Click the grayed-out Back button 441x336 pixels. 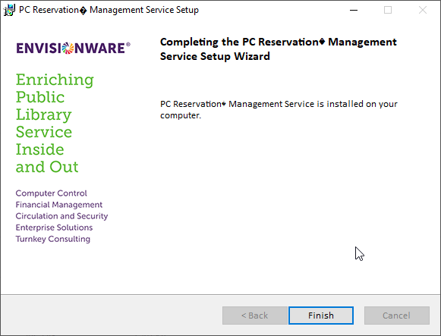click(x=254, y=316)
